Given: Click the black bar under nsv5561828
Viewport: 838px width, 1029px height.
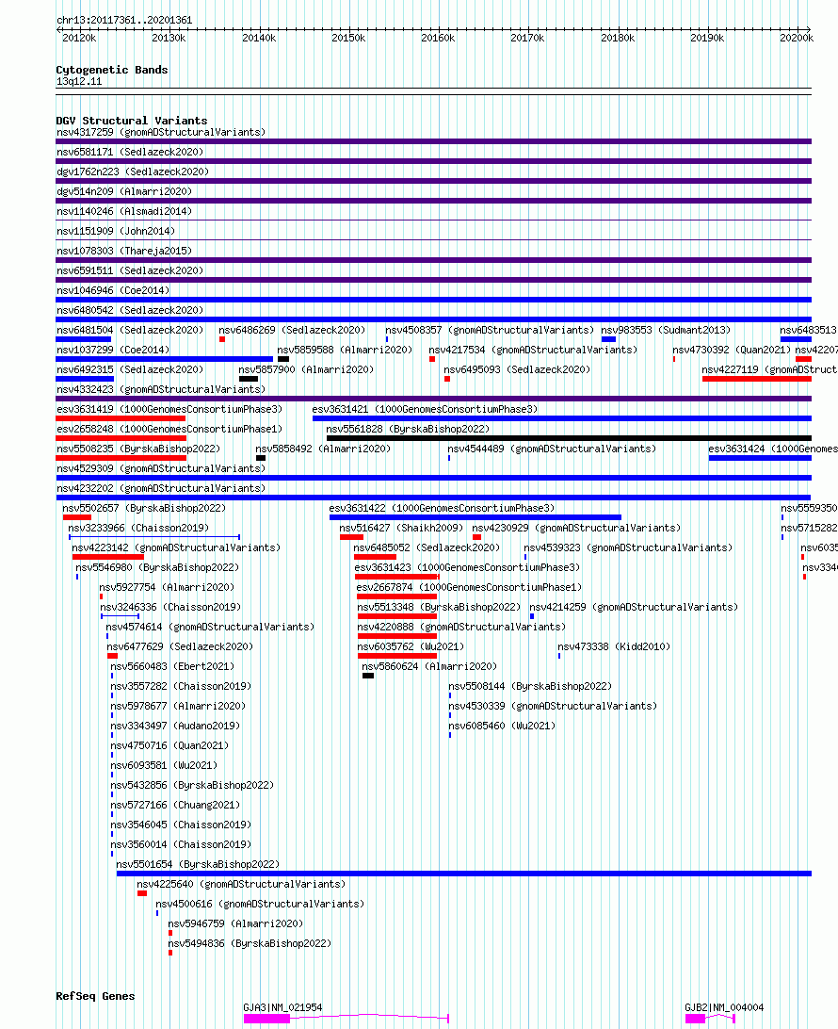Looking at the screenshot, I should pos(569,438).
